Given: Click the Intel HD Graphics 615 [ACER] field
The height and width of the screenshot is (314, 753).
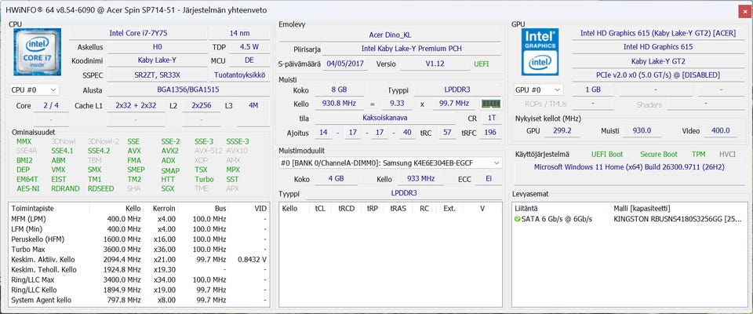Looking at the screenshot, I should point(658,33).
